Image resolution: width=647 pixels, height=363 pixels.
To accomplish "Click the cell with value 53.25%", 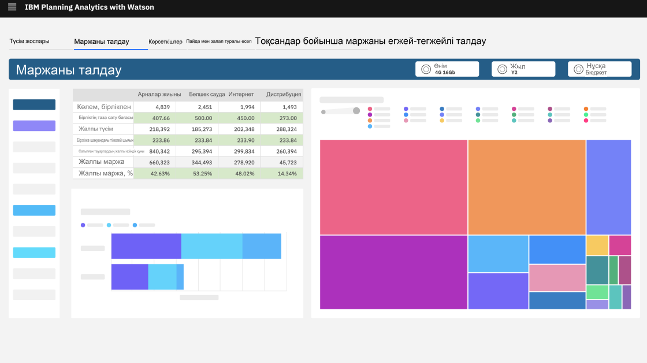I will [x=197, y=174].
